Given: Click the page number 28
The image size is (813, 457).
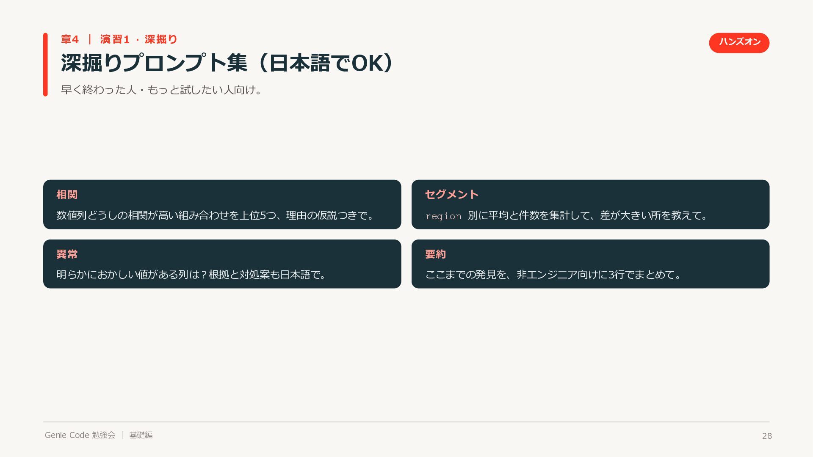Looking at the screenshot, I should coord(767,436).
